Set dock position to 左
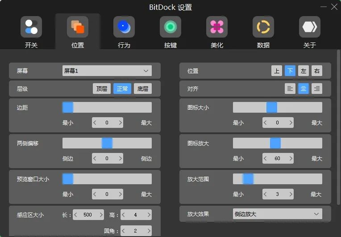Image resolution: width=341 pixels, height=237 pixels. (x=304, y=71)
